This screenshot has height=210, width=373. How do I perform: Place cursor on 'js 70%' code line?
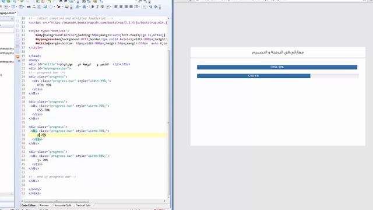pos(43,160)
